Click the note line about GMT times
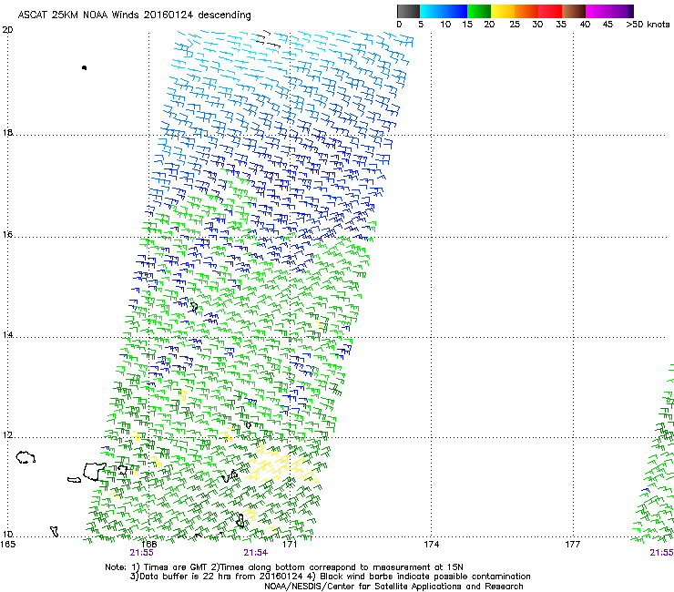Image resolution: width=674 pixels, height=592 pixels. coord(284,567)
